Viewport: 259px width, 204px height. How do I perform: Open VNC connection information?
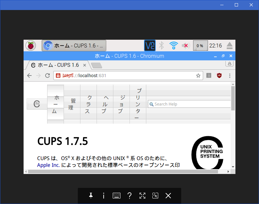[104, 196]
